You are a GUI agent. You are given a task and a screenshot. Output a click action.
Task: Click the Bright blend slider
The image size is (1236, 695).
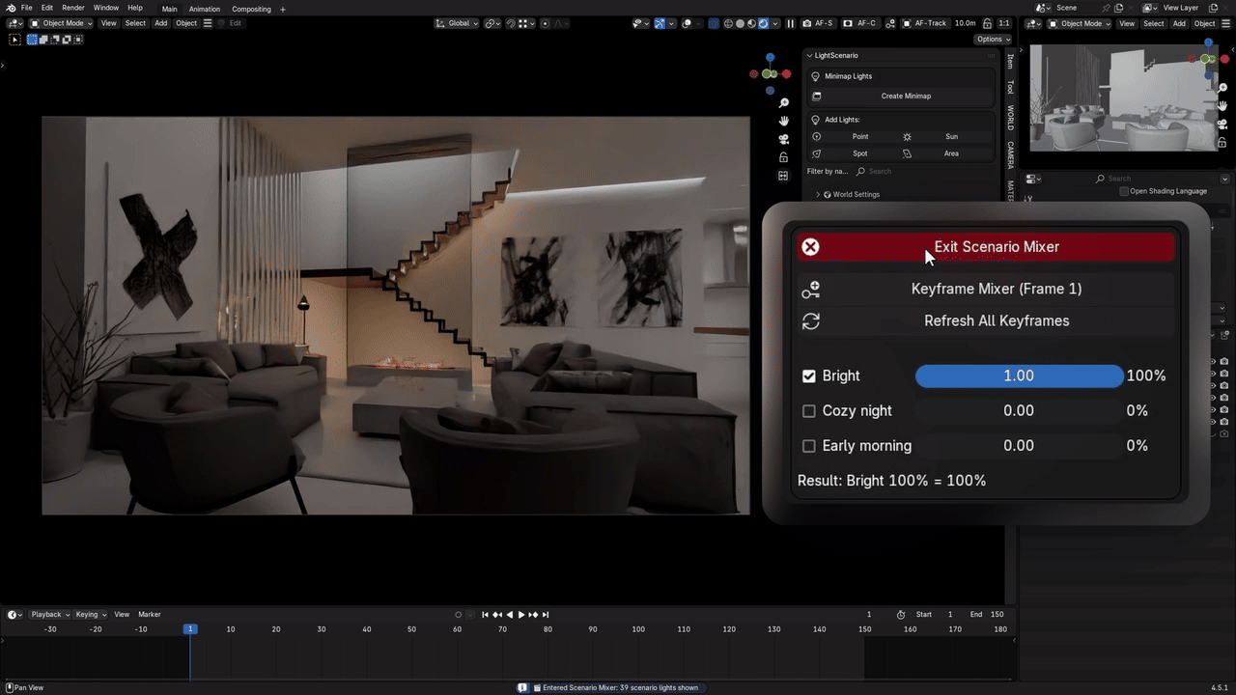pyautogui.click(x=1019, y=376)
